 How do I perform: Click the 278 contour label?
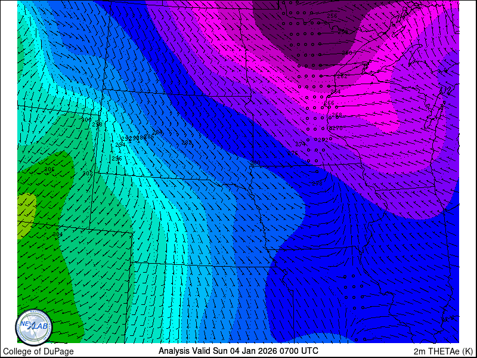point(317,184)
